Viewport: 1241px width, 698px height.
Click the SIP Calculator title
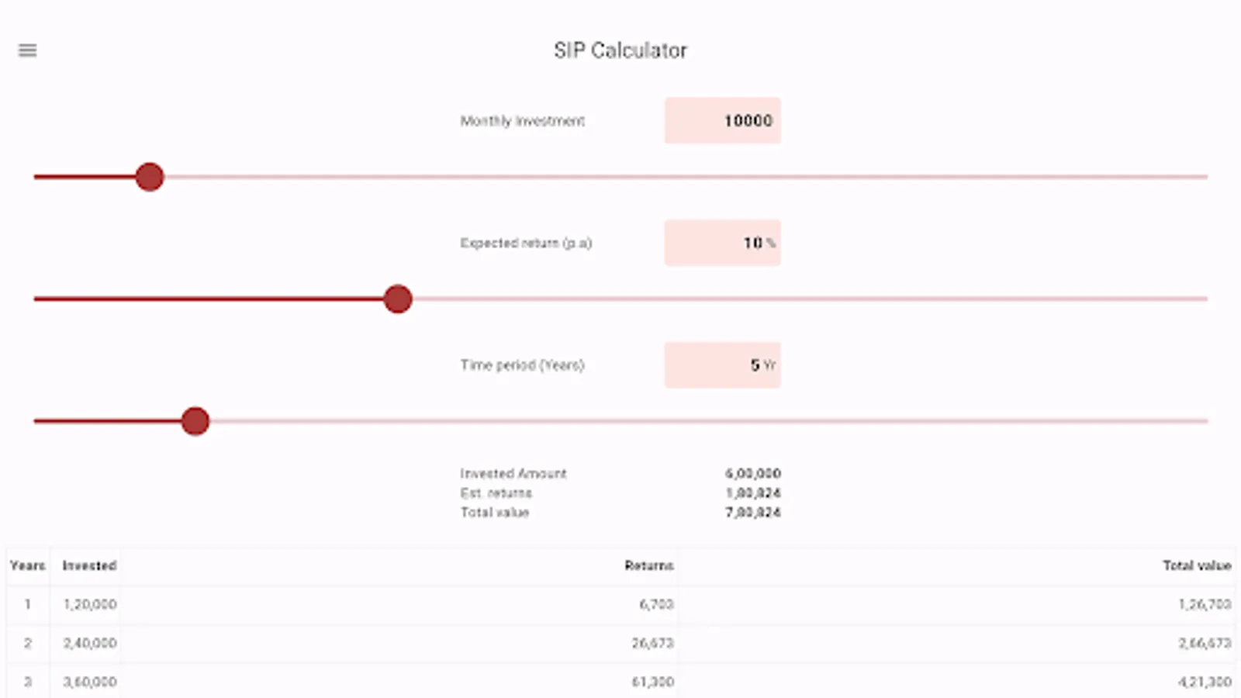coord(620,50)
